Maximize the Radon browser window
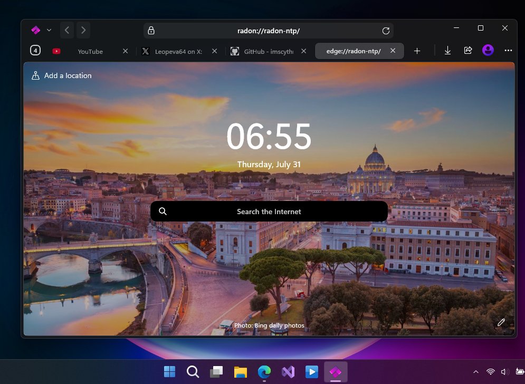This screenshot has height=384, width=525. [481, 28]
